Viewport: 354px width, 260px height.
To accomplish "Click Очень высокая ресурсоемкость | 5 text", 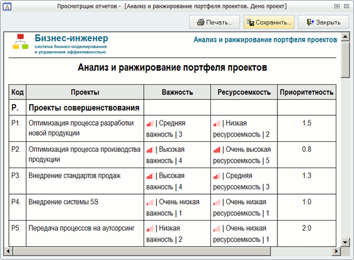I will tap(242, 155).
